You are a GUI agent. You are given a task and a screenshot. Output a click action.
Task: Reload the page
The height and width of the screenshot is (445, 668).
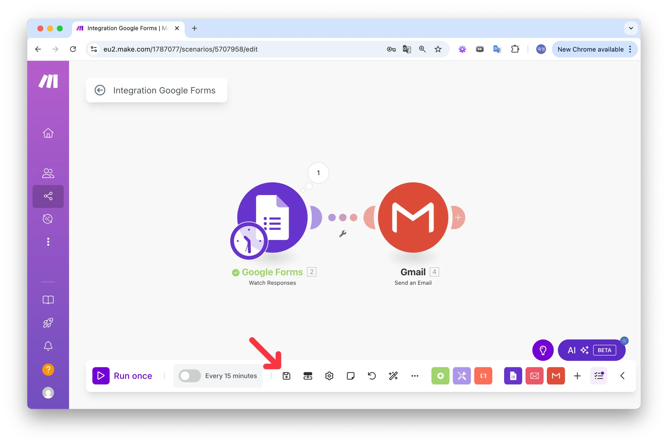[x=73, y=49]
